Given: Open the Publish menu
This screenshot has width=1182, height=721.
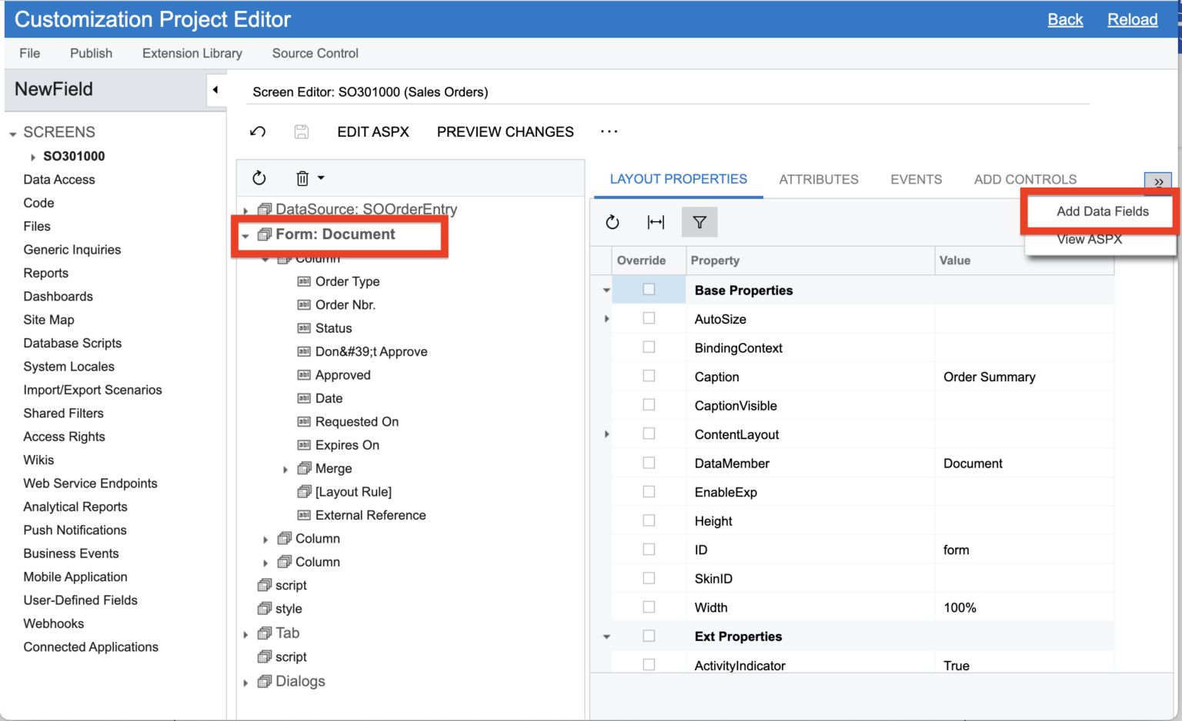Looking at the screenshot, I should [x=90, y=53].
